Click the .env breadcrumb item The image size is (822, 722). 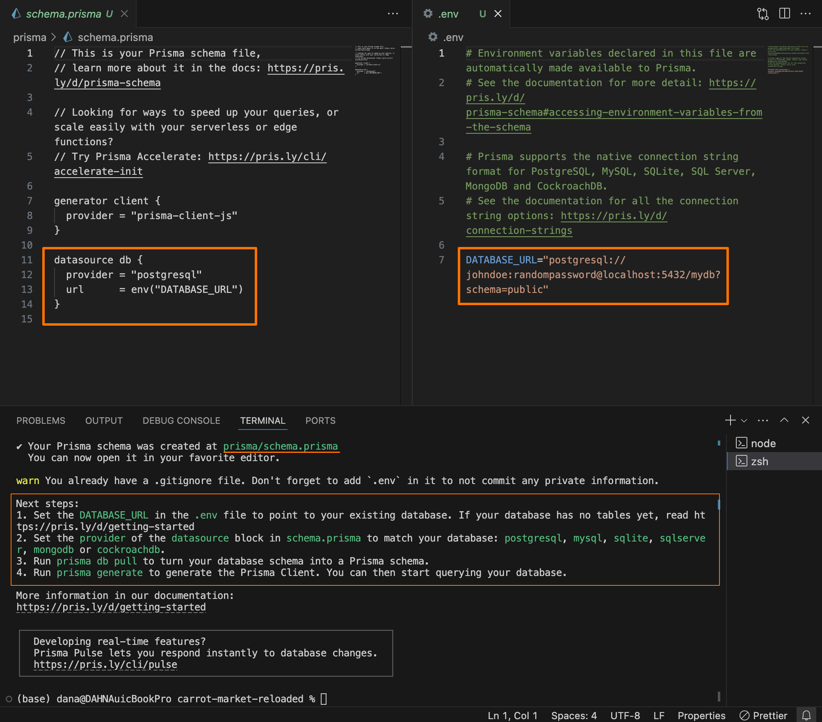453,37
